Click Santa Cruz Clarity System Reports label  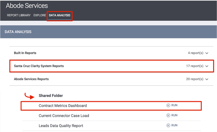click(x=39, y=66)
